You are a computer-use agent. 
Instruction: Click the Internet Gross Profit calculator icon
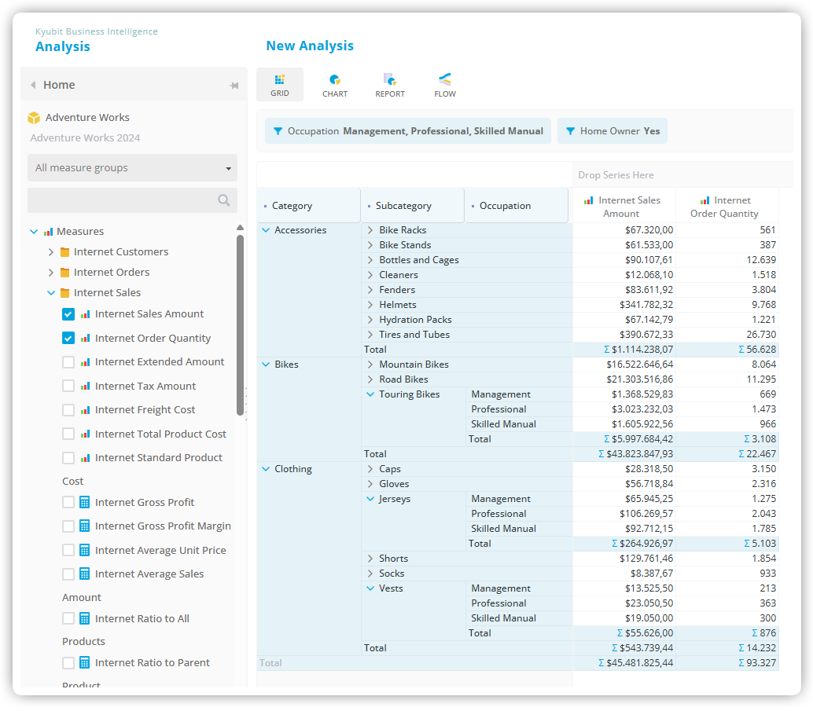point(84,502)
